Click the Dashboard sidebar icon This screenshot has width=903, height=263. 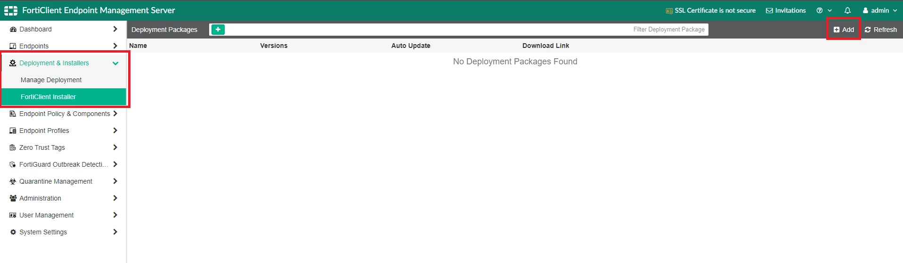click(13, 29)
